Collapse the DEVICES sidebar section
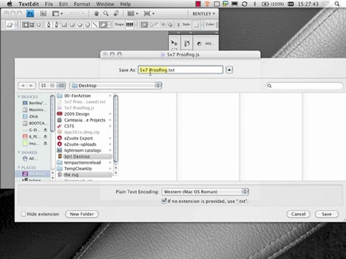 (x=19, y=97)
